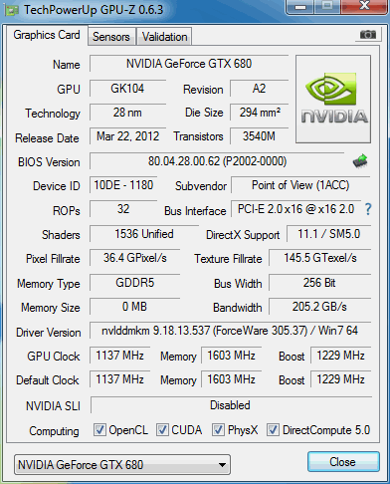Click the camera screenshot icon
The width and height of the screenshot is (390, 484).
(x=368, y=35)
